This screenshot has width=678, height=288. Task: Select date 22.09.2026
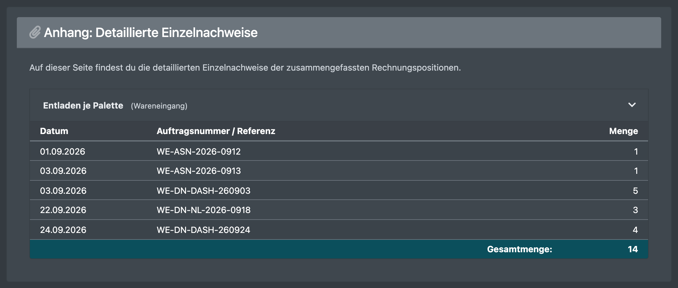[63, 210]
